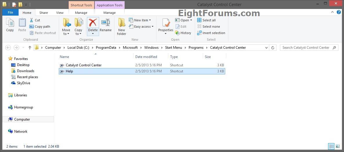Switch to Large icons view in status bar
Viewport: 344px width, 152px height.
pos(338,146)
